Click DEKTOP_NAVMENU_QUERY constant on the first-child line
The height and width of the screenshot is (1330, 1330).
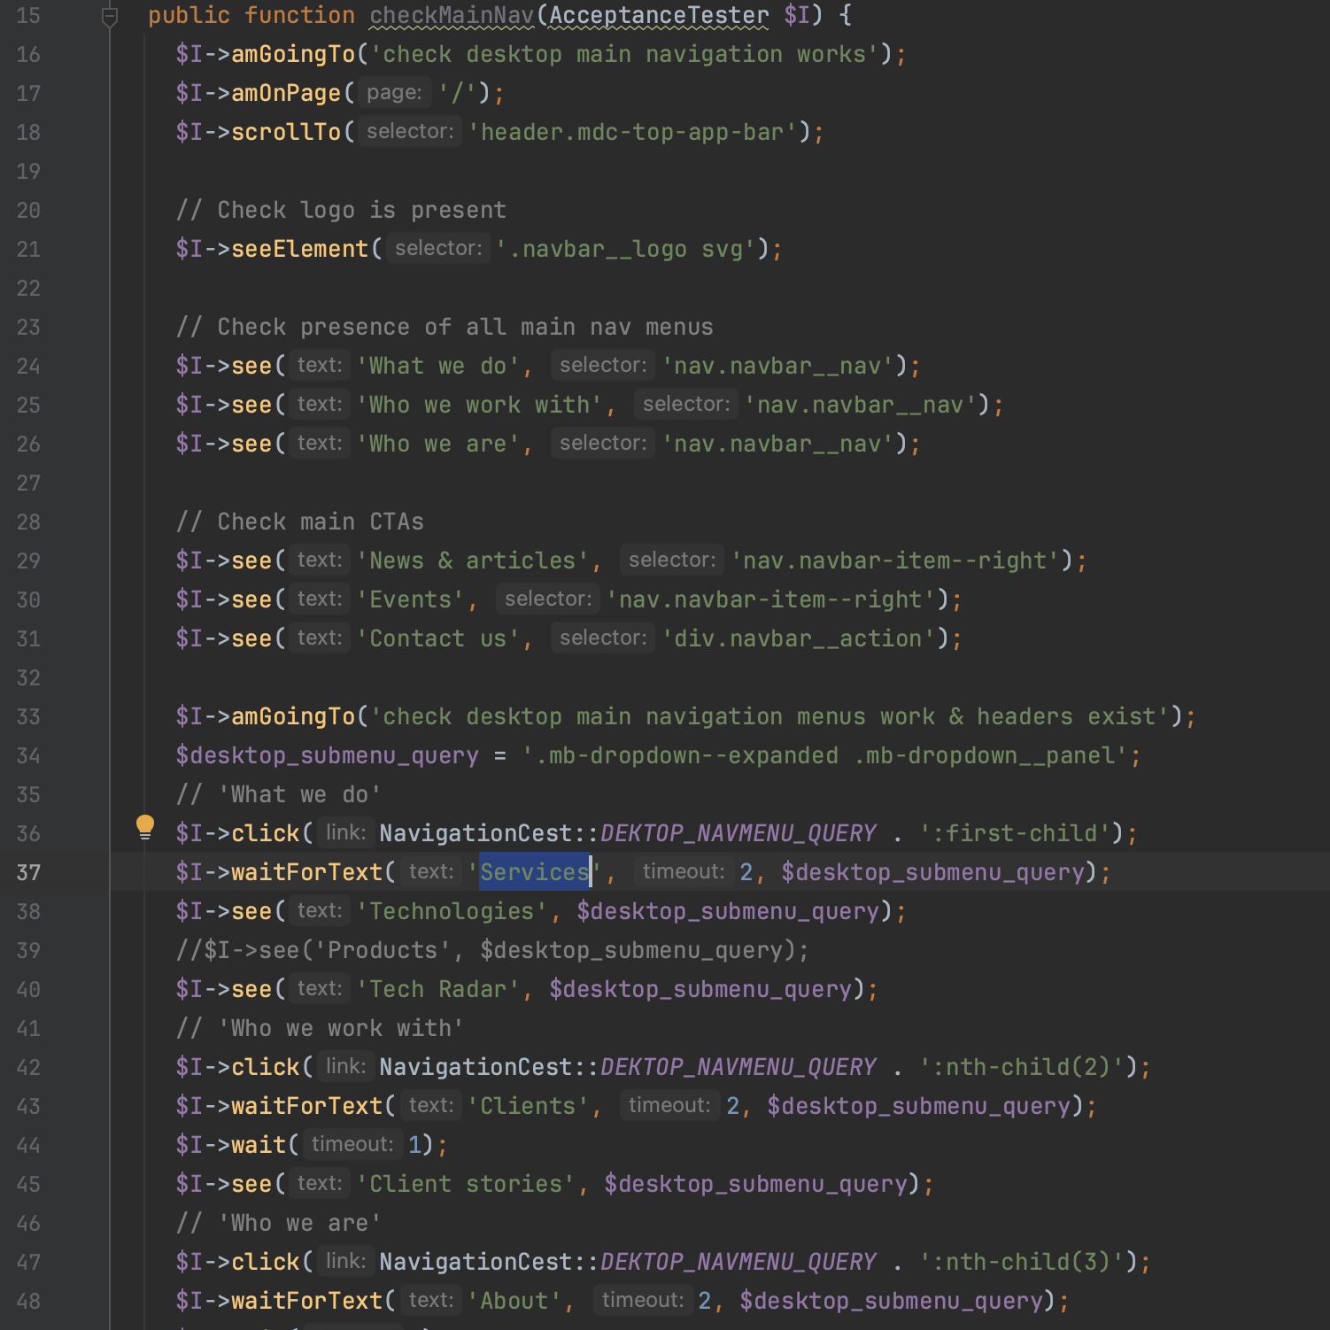click(x=738, y=834)
